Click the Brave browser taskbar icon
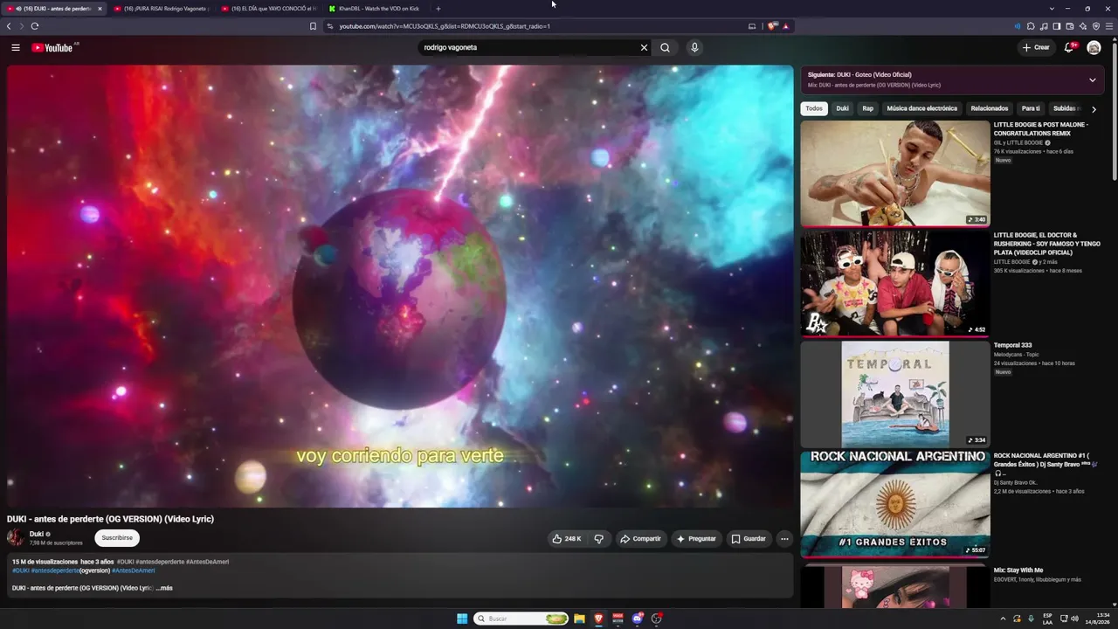The height and width of the screenshot is (629, 1118). 598,619
